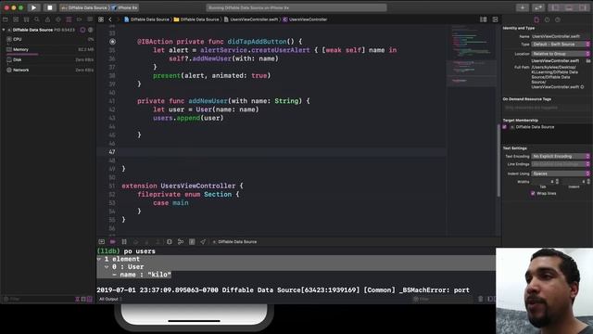Click the On Demand Resource Tags field
Viewport: 593px width, 334px height.
click(x=546, y=108)
